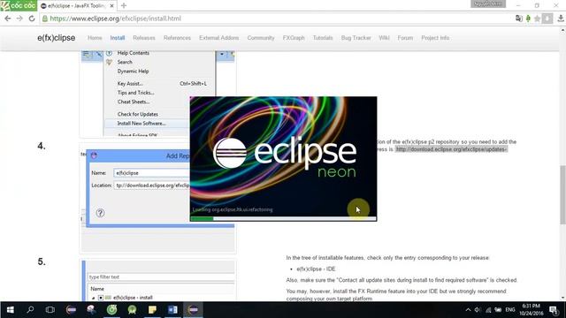The height and width of the screenshot is (318, 566).
Task: Click the type filter text box
Action: (161, 276)
